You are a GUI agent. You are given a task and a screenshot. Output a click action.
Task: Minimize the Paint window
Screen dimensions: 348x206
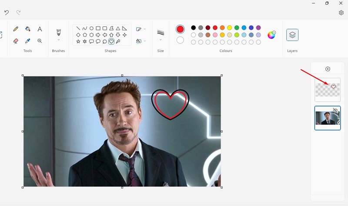point(313,3)
